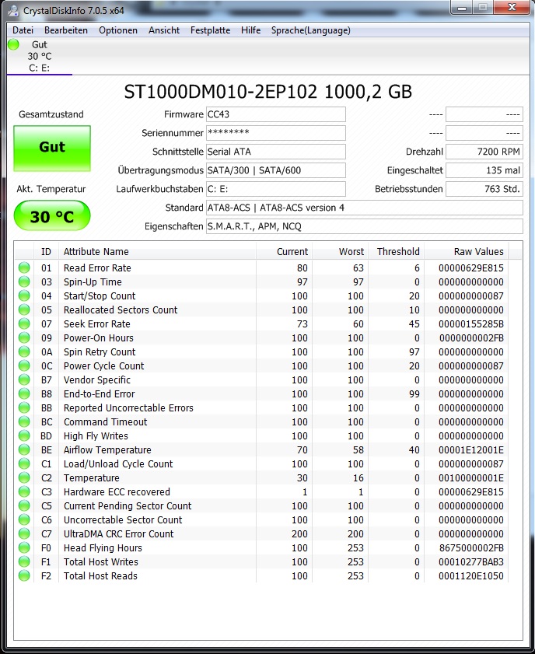Minimize the CrystalDiskInfo window
The image size is (535, 654).
click(462, 8)
